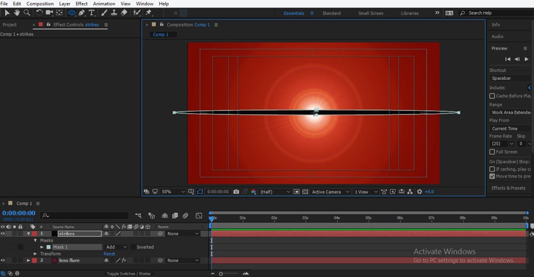Jump to first frame in Preview
The height and width of the screenshot is (277, 534).
[508, 59]
